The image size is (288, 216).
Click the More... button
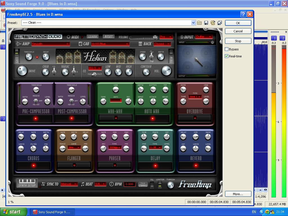click(238, 194)
